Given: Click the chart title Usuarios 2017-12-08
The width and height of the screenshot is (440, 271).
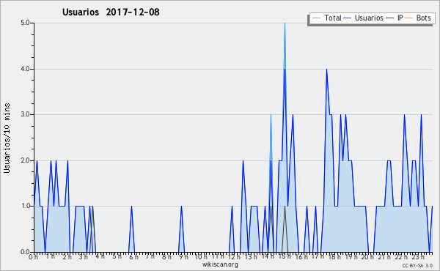Looking at the screenshot, I should [111, 12].
